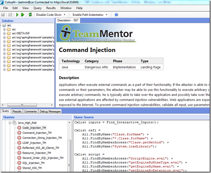Viewport: 211px width, 173px height.
Task: Click the SQL_Injection_TM red query icon
Action: 19,163
